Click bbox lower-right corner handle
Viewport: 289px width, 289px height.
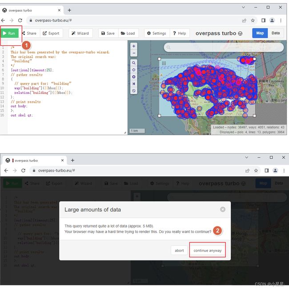(254, 116)
